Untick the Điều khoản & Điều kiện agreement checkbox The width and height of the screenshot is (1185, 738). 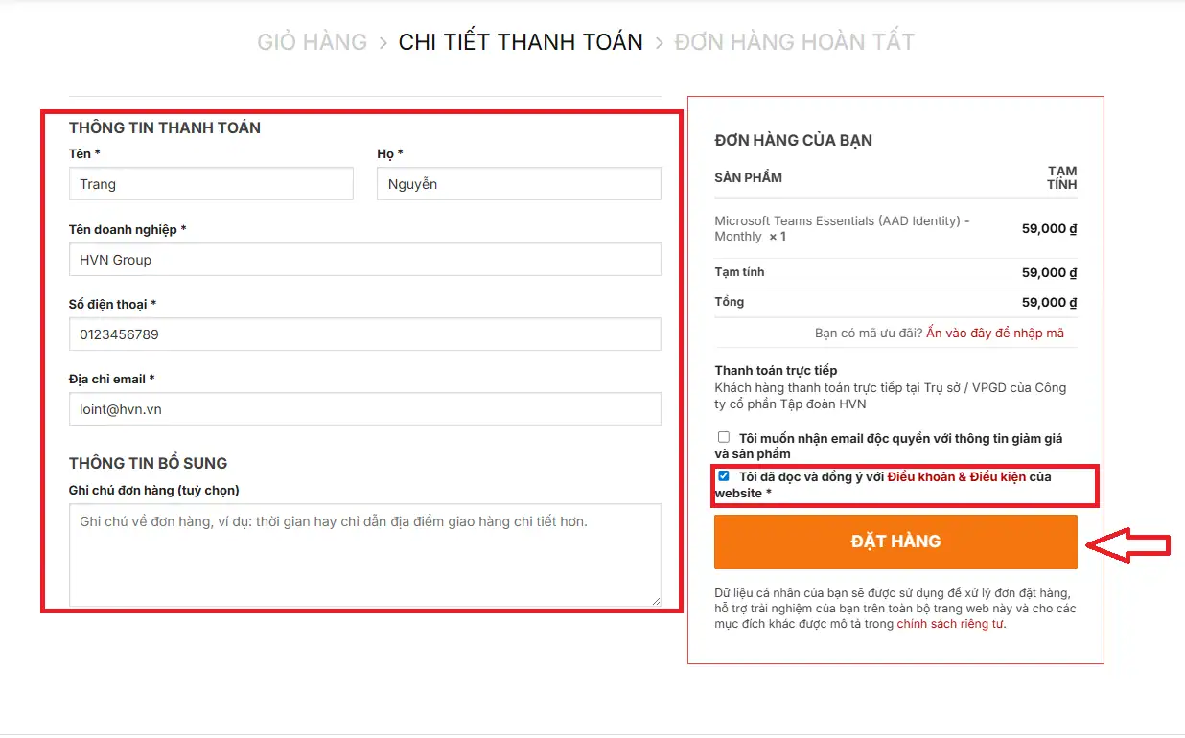pyautogui.click(x=724, y=476)
